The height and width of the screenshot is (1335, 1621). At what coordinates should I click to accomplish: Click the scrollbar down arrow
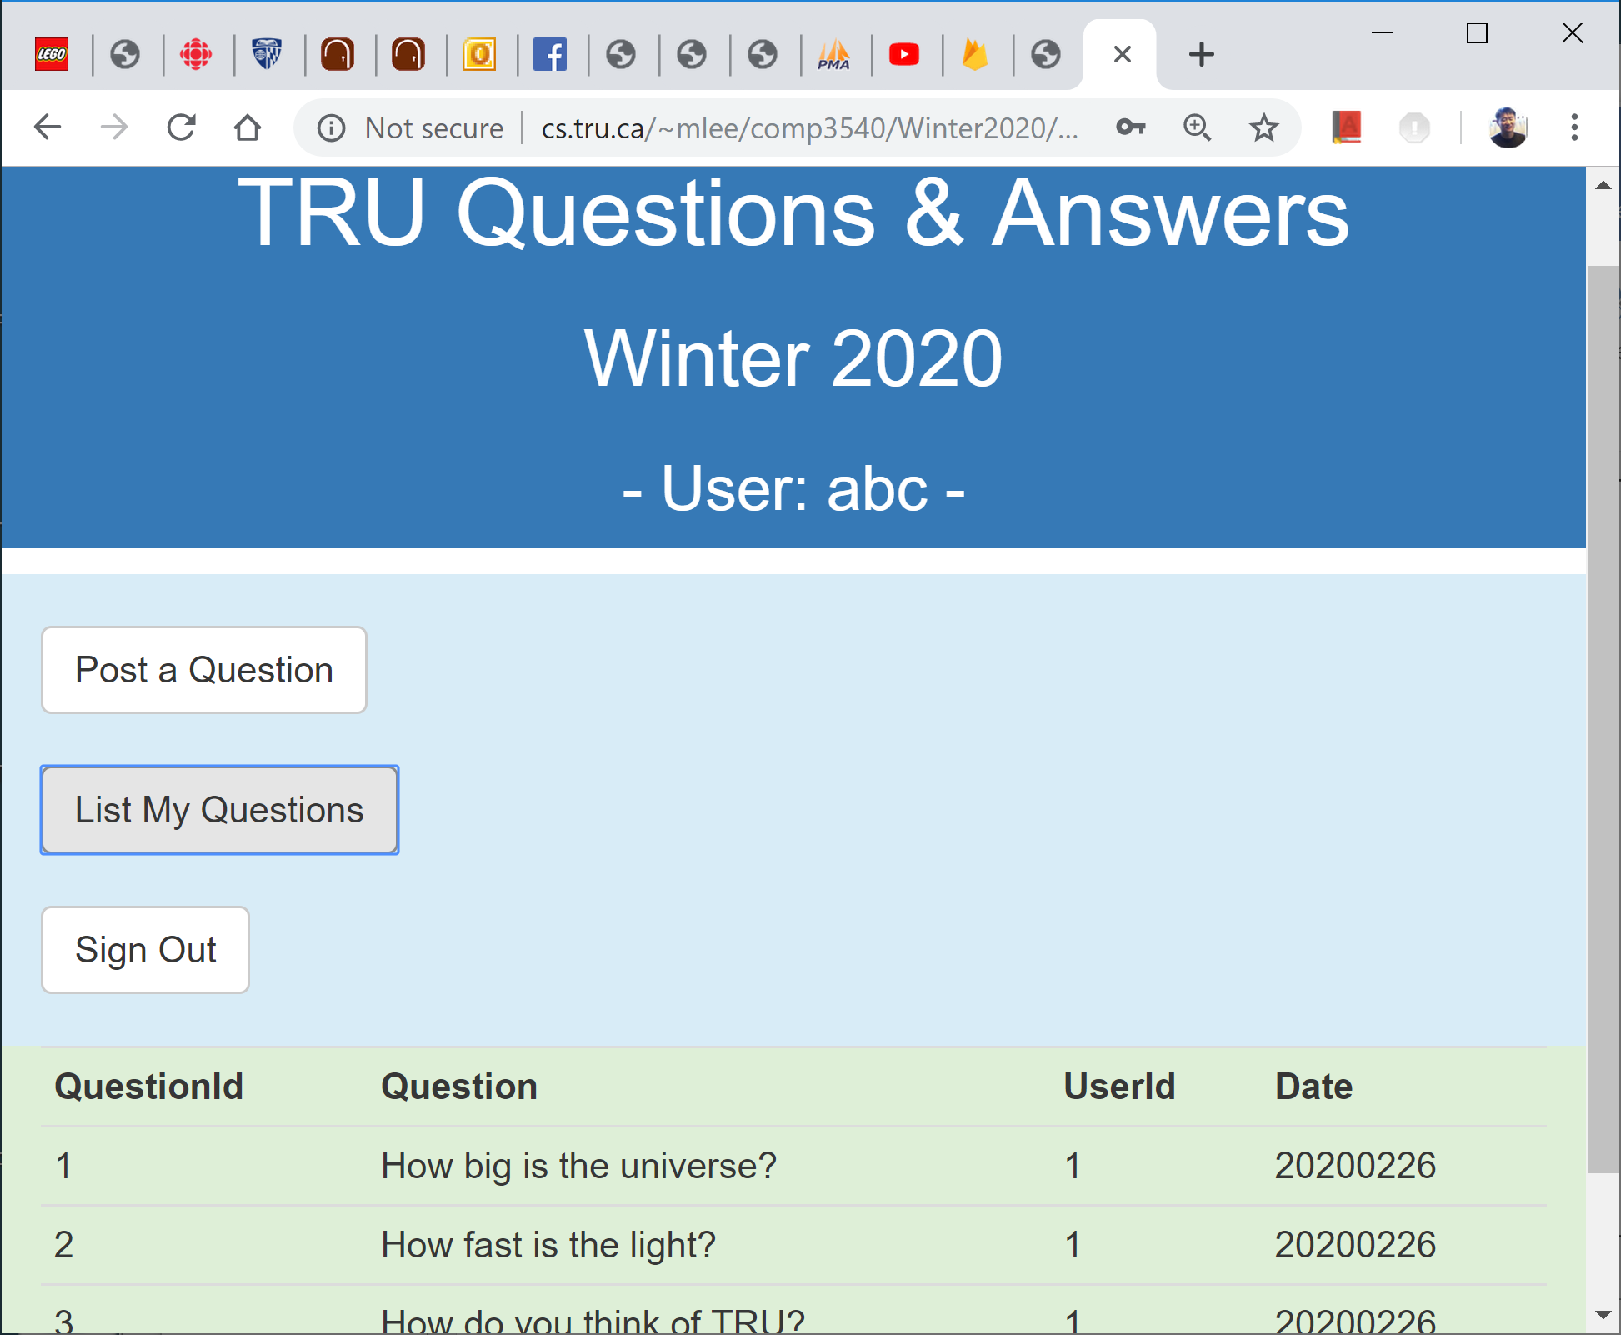click(x=1603, y=1315)
